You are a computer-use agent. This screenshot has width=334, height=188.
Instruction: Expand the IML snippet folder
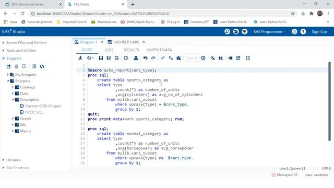click(13, 125)
